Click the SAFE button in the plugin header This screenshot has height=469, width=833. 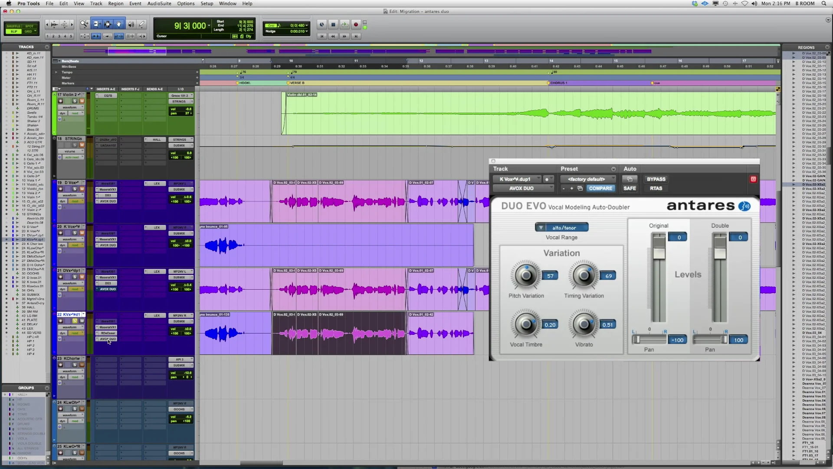(x=630, y=188)
